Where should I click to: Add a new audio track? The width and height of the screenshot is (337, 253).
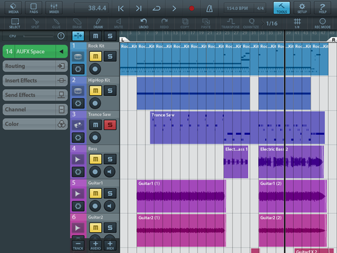[95, 246]
